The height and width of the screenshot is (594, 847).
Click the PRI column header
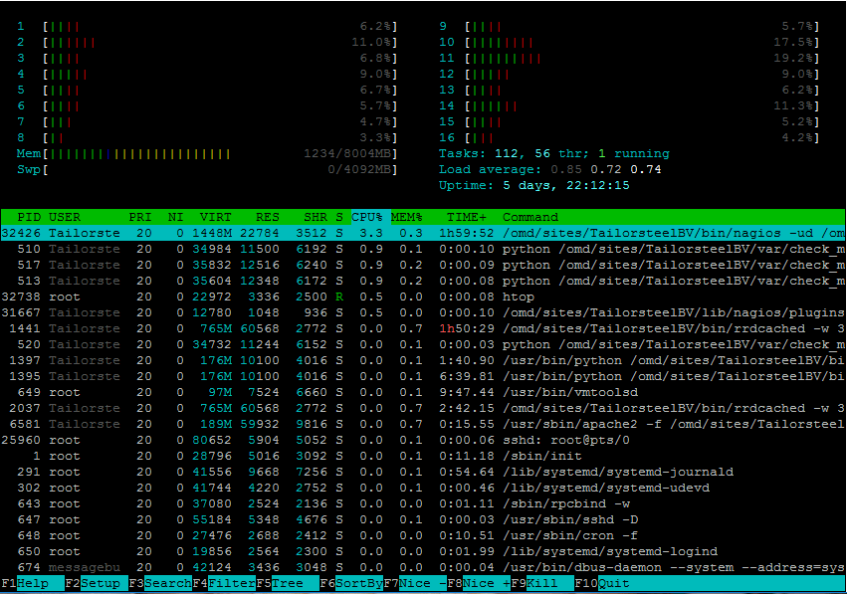coord(140,217)
